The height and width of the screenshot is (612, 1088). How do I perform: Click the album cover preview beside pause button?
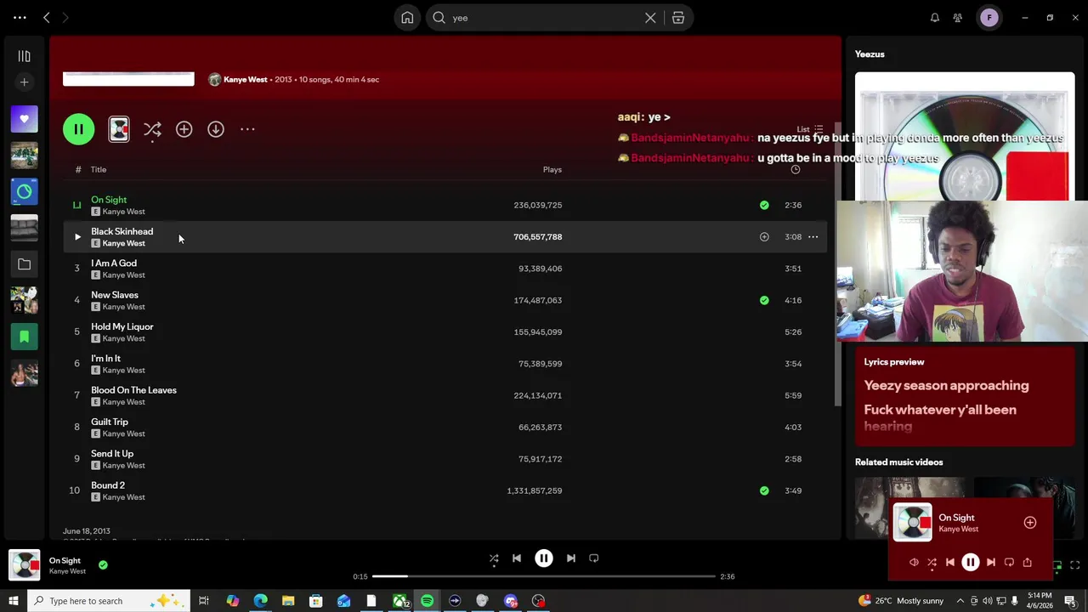pyautogui.click(x=119, y=129)
